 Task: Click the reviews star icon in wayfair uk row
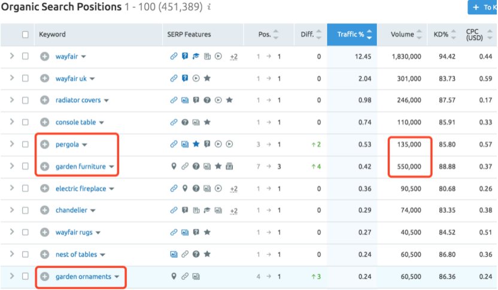point(207,78)
